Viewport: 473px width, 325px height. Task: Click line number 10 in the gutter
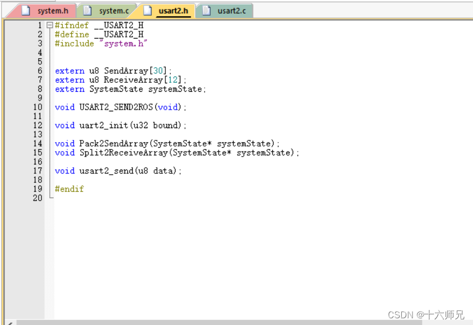point(37,107)
